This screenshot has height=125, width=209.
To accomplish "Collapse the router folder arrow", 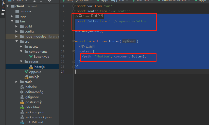I will (21, 61).
